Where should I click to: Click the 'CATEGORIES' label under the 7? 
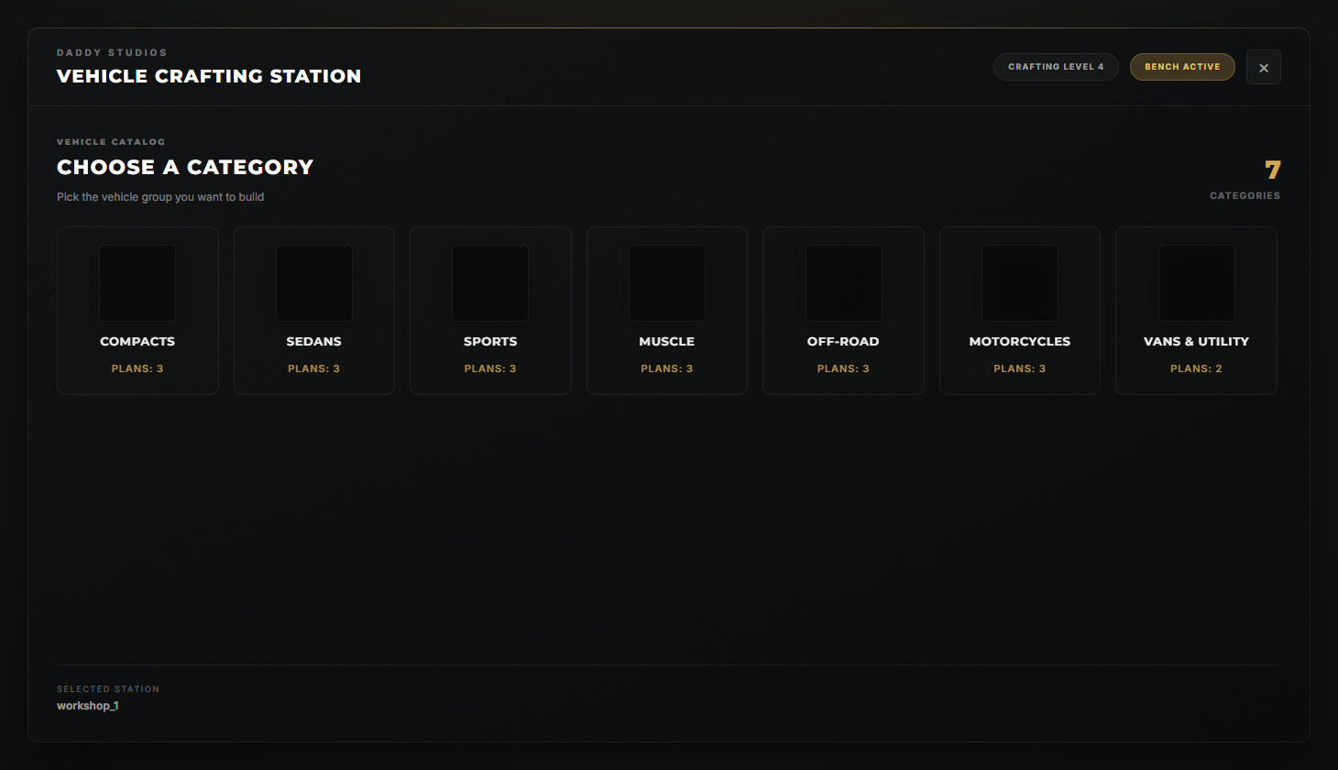[x=1245, y=195]
